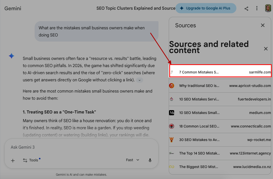Click the Gemini logo text
Image resolution: width=273 pixels, height=179 pixels.
click(x=13, y=8)
